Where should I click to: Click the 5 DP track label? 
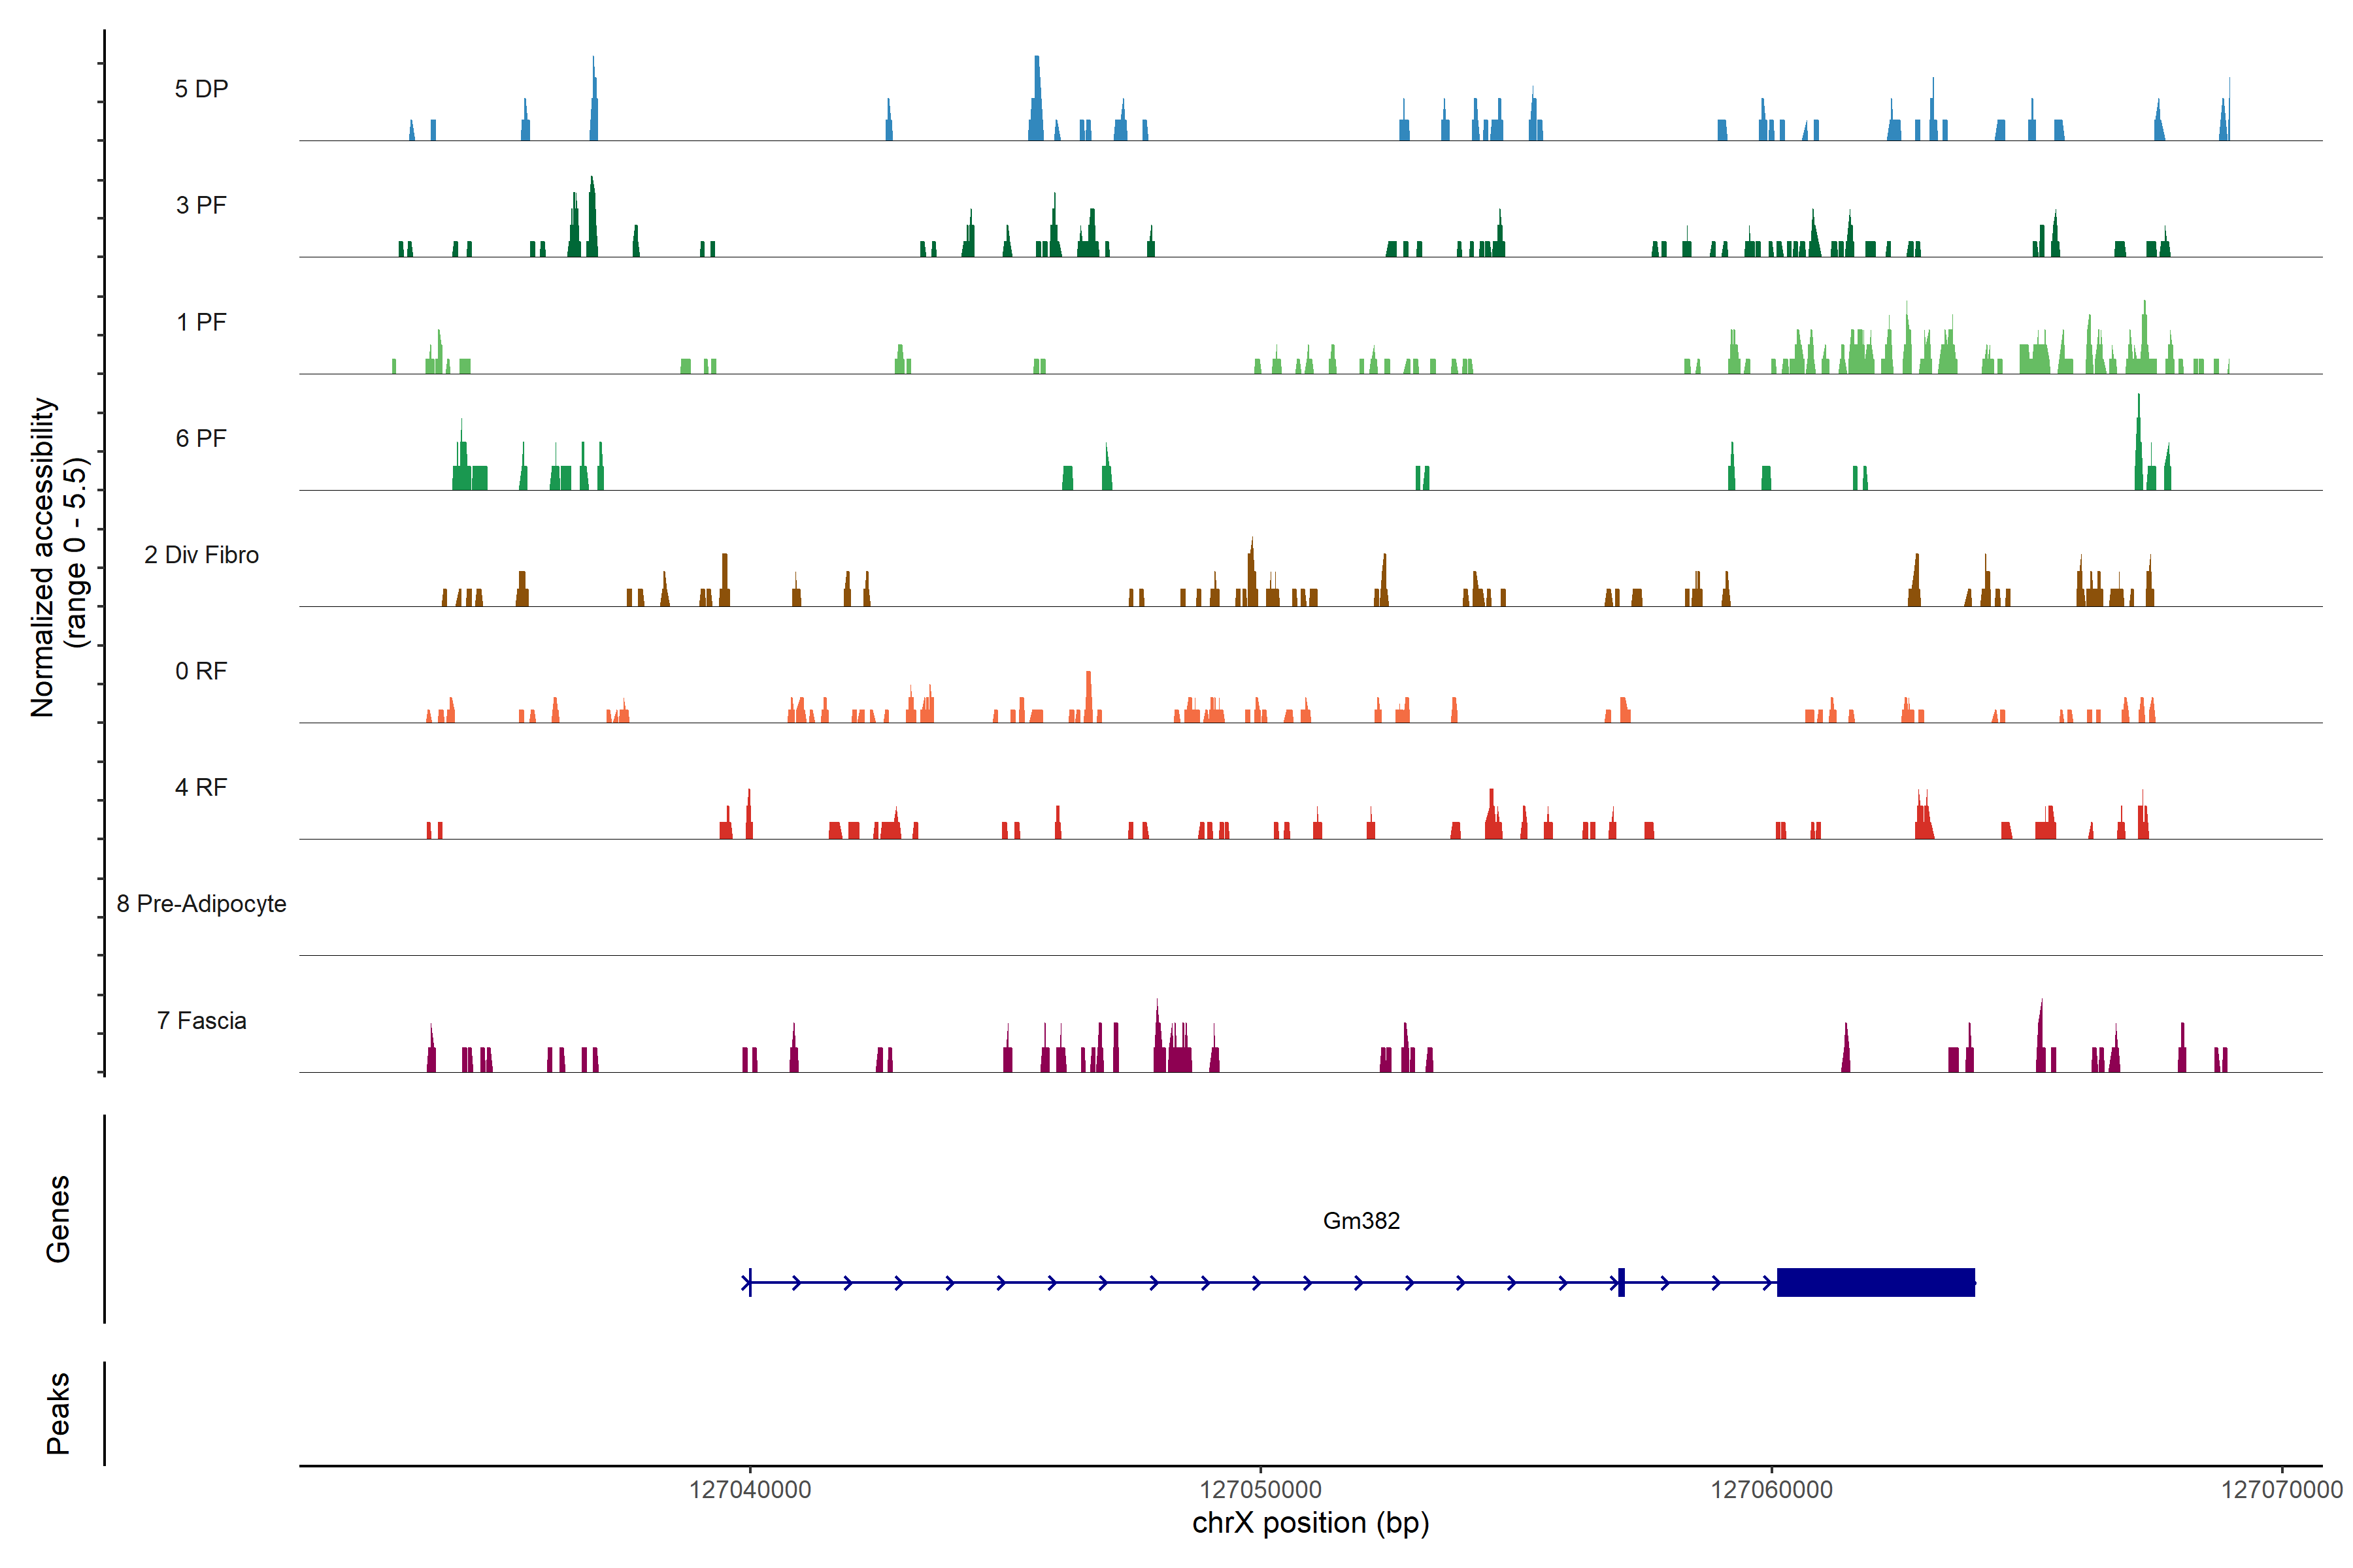201,89
